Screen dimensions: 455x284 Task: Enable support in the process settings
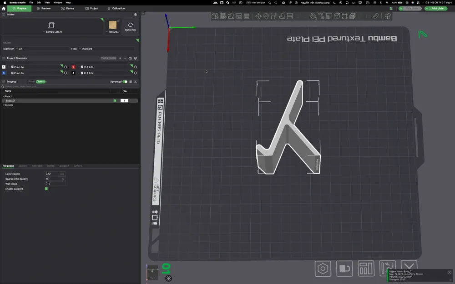pos(46,189)
